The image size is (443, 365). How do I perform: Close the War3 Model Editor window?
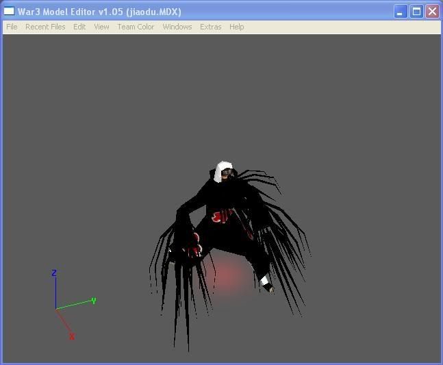tap(432, 12)
